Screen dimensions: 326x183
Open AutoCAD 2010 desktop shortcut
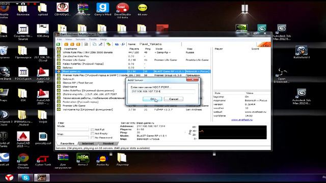tap(43, 97)
